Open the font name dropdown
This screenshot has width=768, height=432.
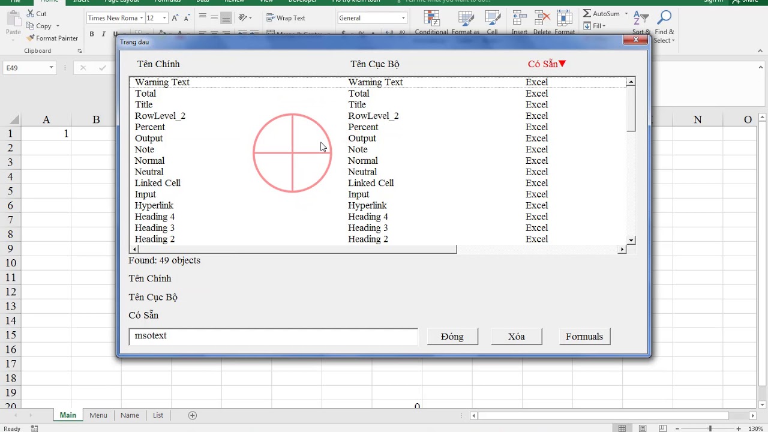142,18
